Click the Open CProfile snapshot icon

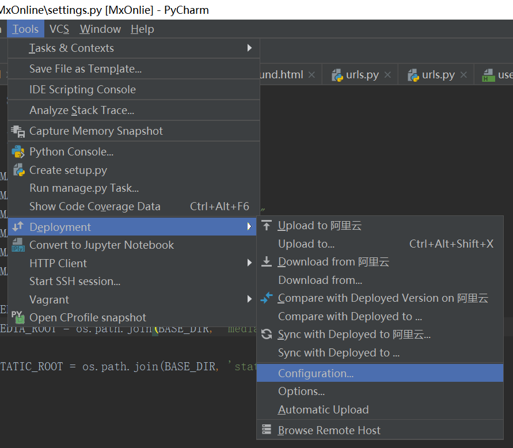pyautogui.click(x=18, y=317)
